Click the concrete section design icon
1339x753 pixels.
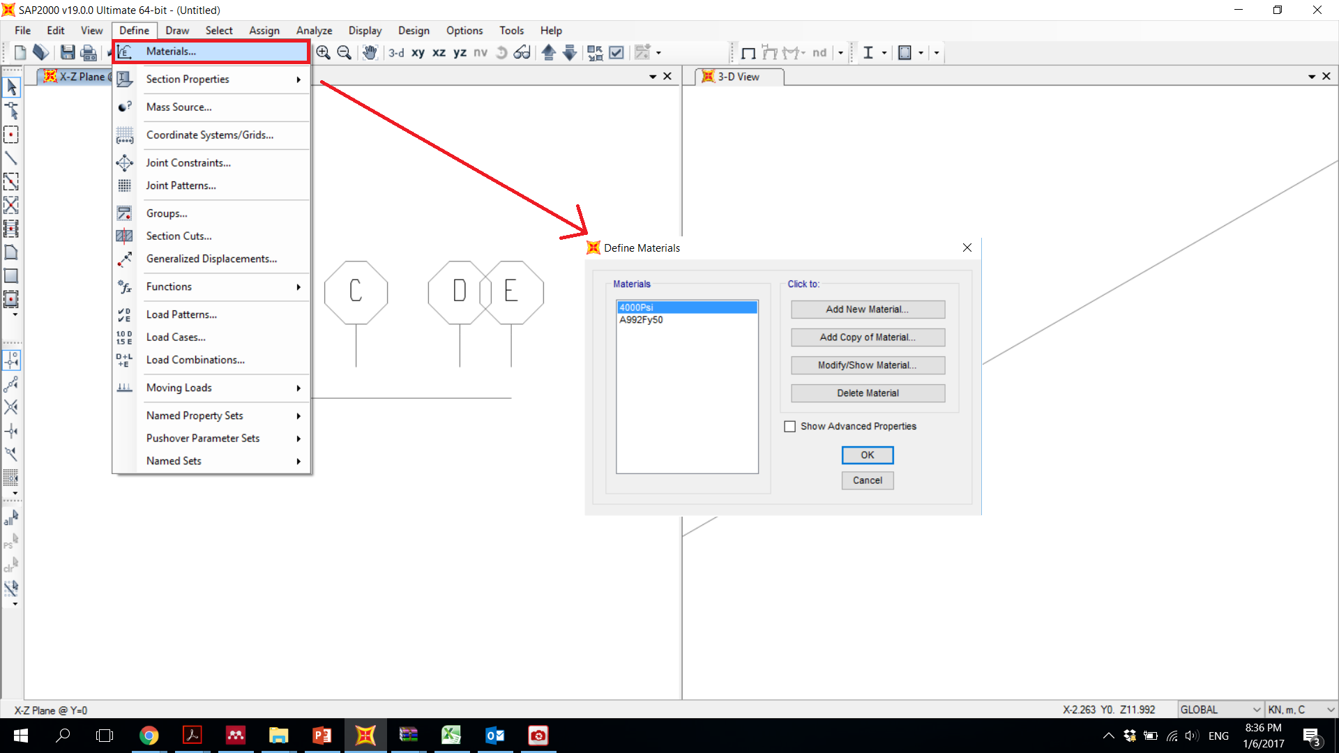tap(905, 52)
